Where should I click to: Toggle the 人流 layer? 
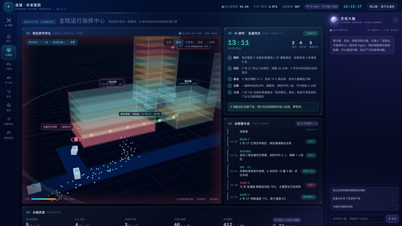click(x=46, y=42)
